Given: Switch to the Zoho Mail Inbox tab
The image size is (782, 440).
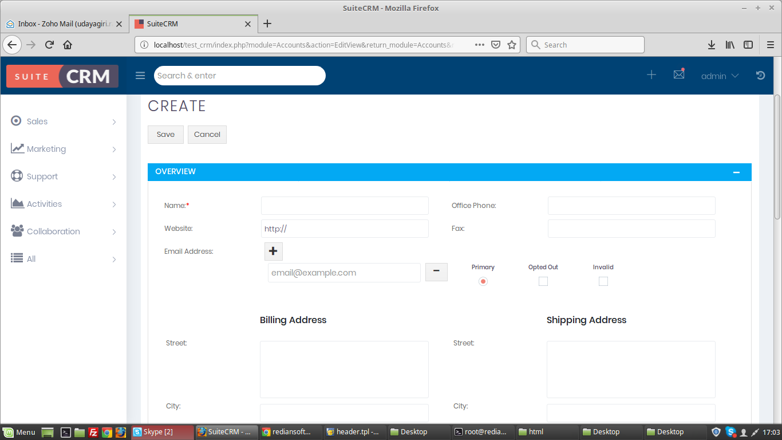Looking at the screenshot, I should tap(63, 24).
